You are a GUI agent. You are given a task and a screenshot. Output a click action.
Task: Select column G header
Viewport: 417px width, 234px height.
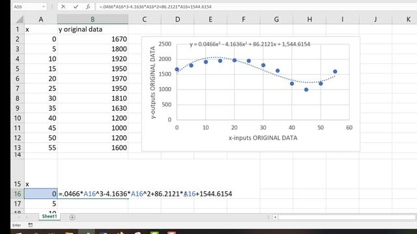276,19
